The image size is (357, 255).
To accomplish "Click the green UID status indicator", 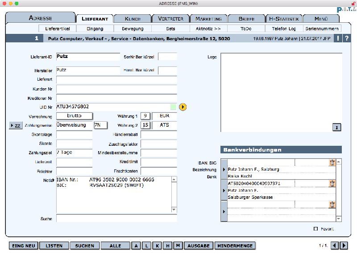I will 173,107.
